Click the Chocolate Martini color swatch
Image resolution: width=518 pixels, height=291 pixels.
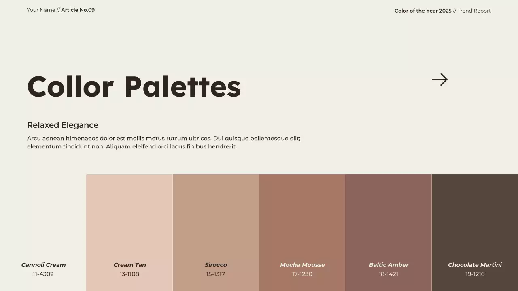(475, 214)
